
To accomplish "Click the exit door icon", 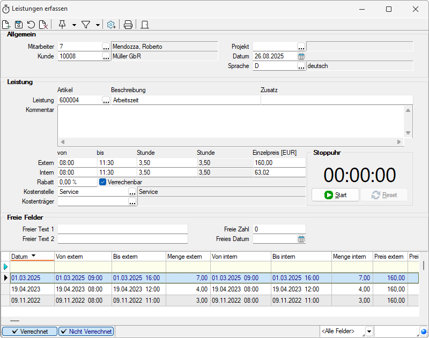I will pyautogui.click(x=145, y=25).
